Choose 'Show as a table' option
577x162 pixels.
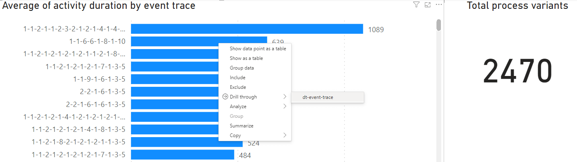pyautogui.click(x=246, y=58)
